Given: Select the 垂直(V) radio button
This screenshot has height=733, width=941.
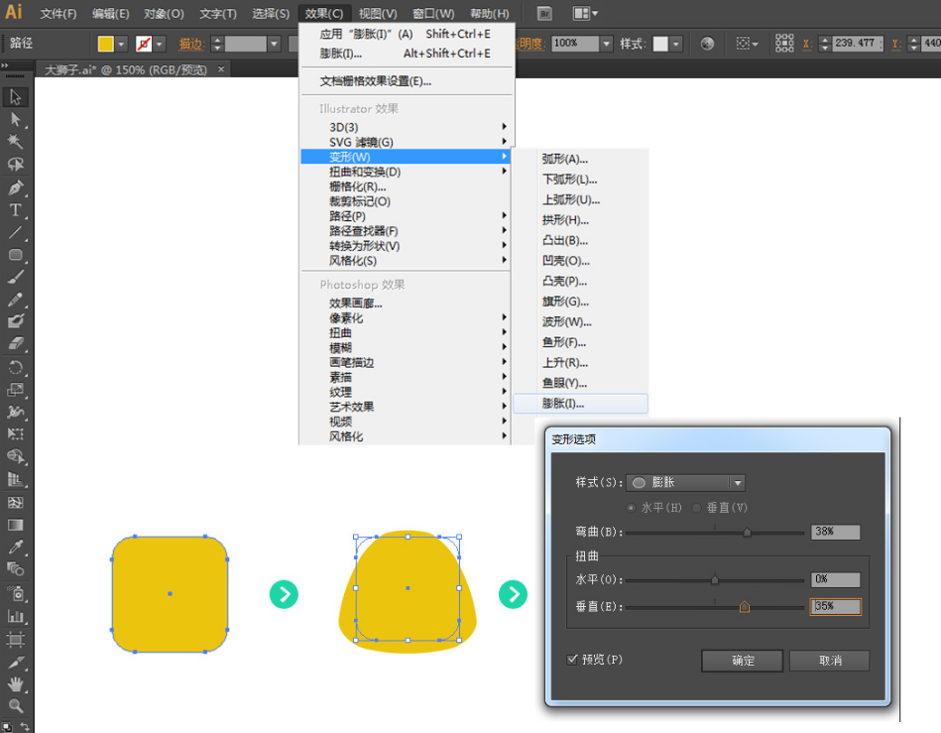Looking at the screenshot, I should coord(697,508).
